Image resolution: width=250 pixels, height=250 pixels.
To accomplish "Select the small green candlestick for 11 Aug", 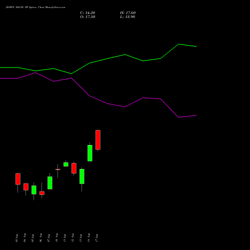I will coord(66,164).
